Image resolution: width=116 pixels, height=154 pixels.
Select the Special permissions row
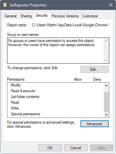click(55, 114)
